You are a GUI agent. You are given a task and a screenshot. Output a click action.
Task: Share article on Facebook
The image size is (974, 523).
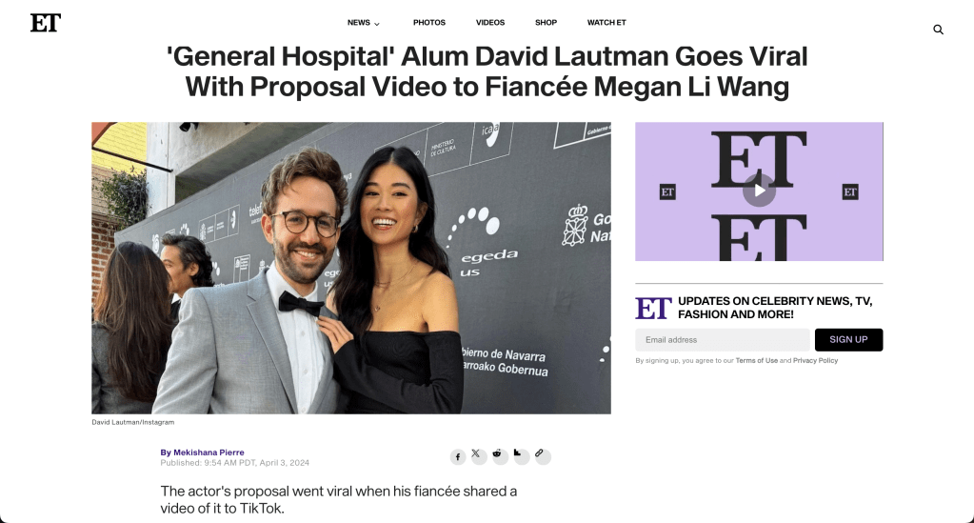pos(458,457)
